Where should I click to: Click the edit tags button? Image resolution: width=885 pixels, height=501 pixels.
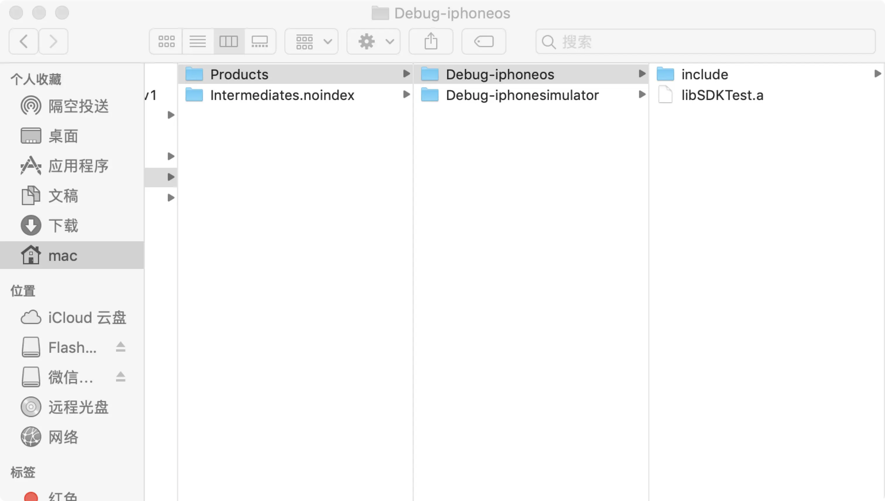(x=484, y=42)
